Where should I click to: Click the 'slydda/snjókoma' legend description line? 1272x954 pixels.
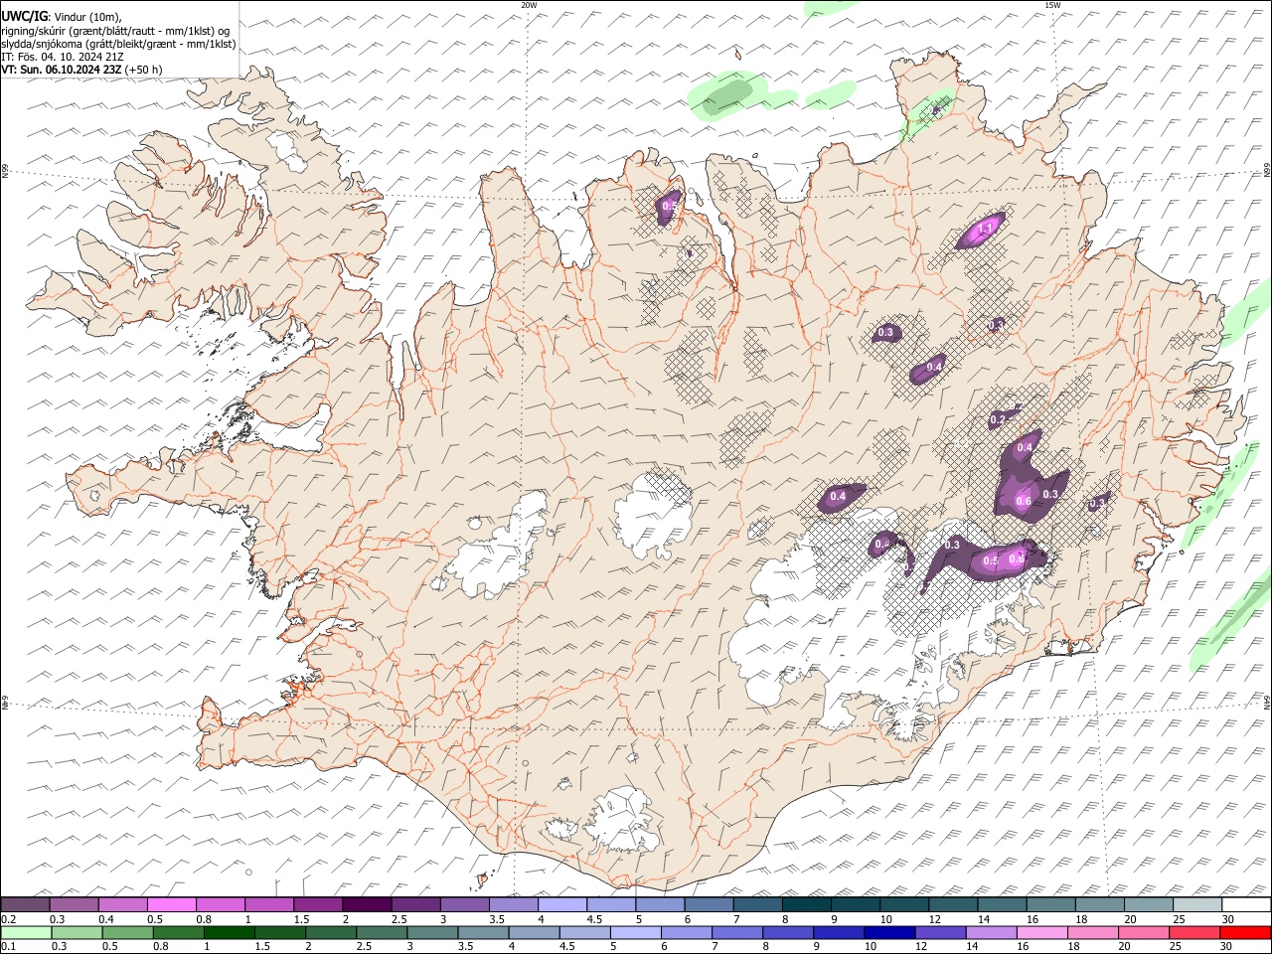coord(119,44)
